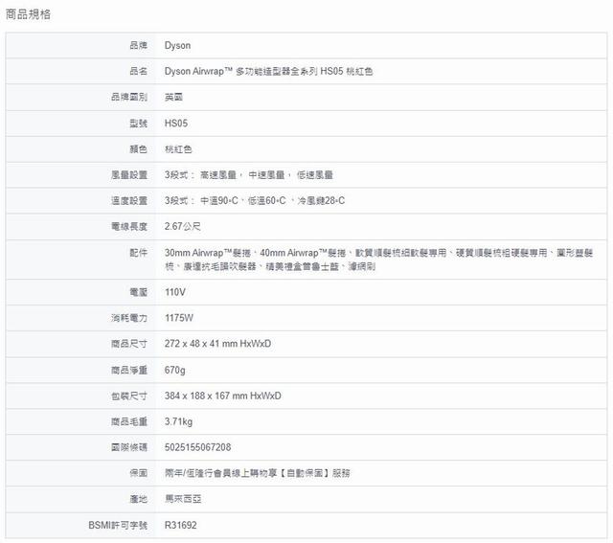
Task: Click the 顏色 row label
Action: pyautogui.click(x=137, y=149)
